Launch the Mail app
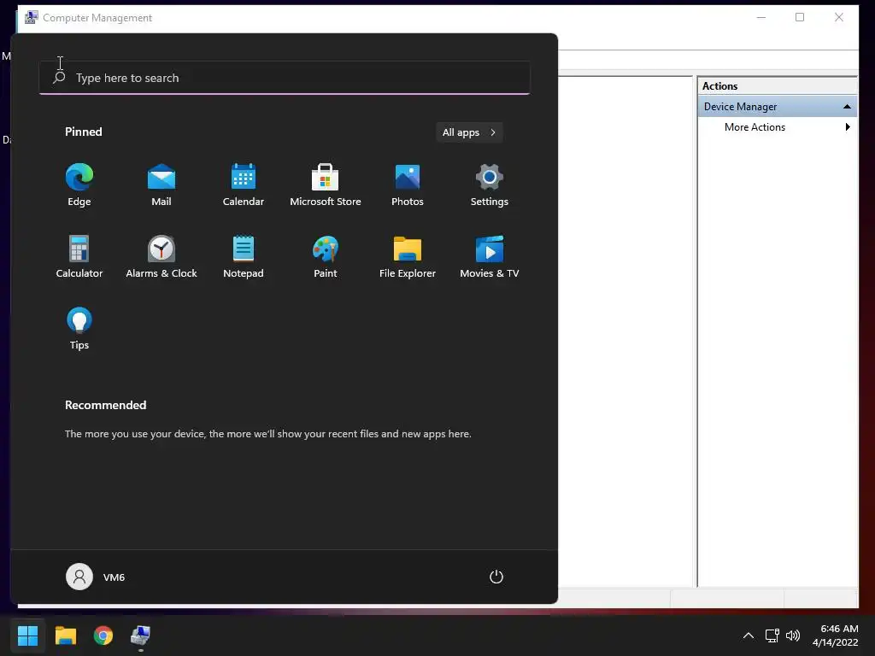The image size is (875, 656). coord(161,185)
